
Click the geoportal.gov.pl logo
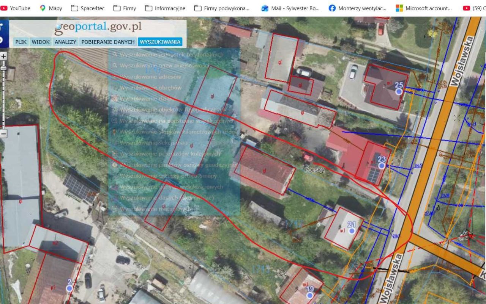(x=98, y=27)
